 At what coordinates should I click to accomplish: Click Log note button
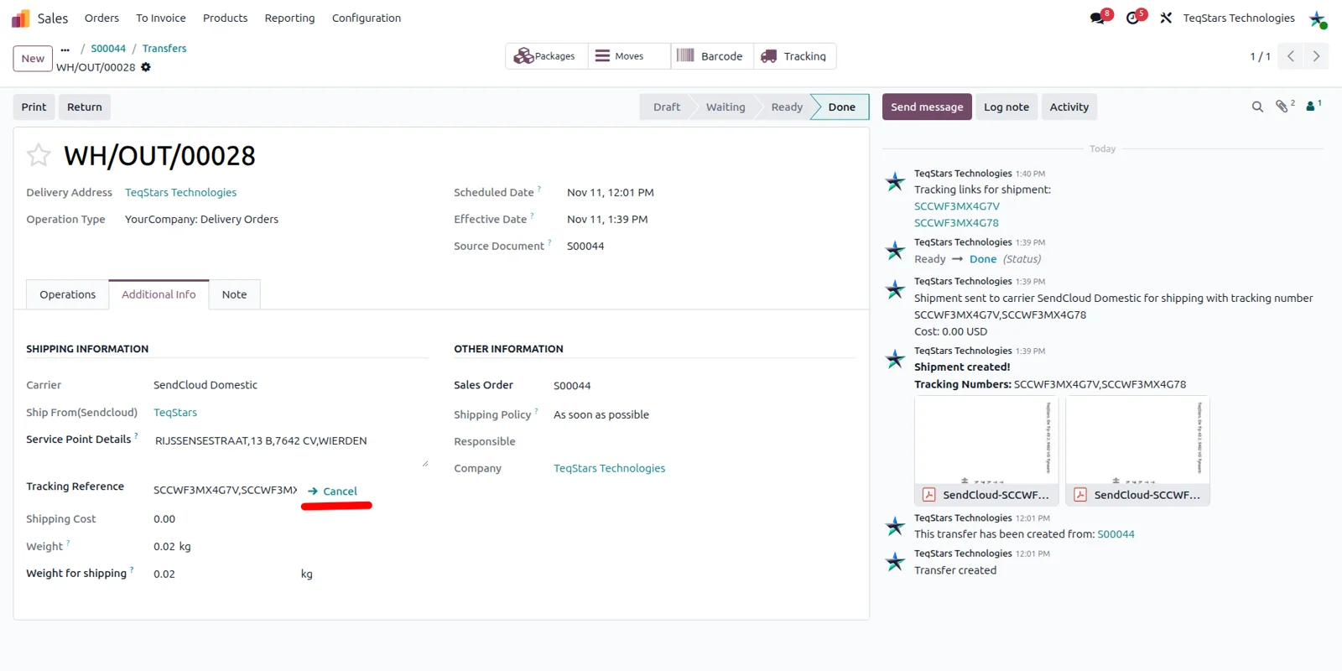(x=1006, y=107)
